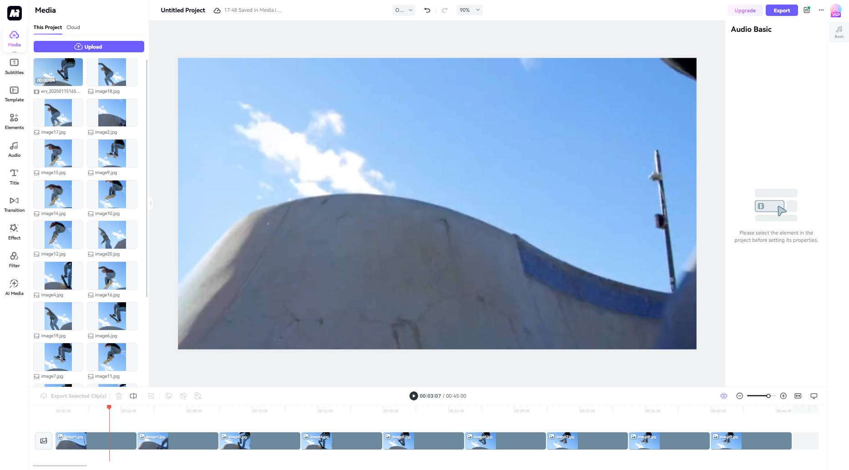Open the Transition panel
This screenshot has height=470, width=849.
(14, 205)
